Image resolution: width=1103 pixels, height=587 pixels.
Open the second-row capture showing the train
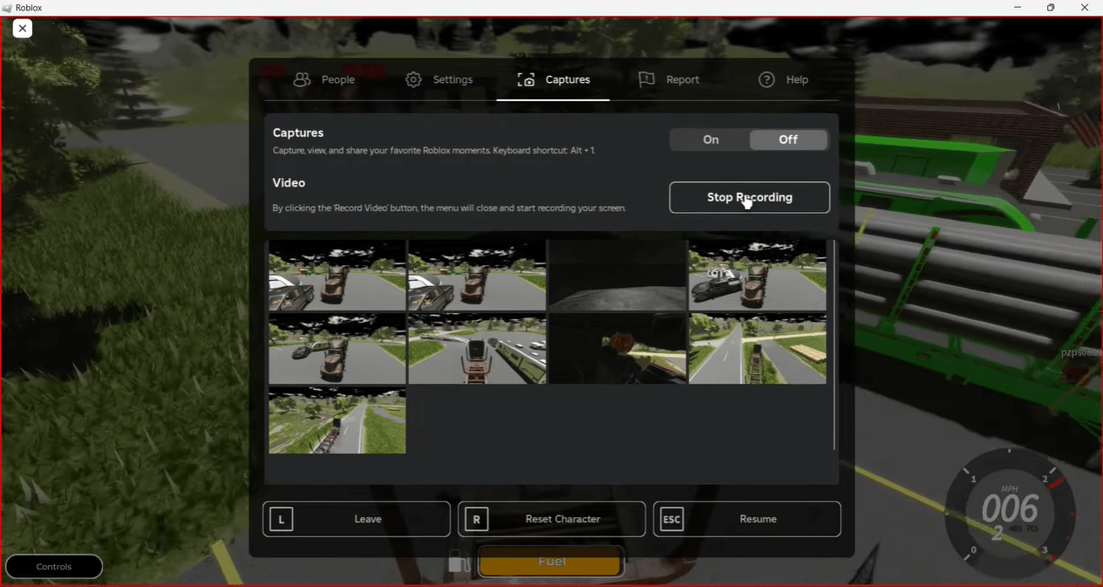[477, 349]
